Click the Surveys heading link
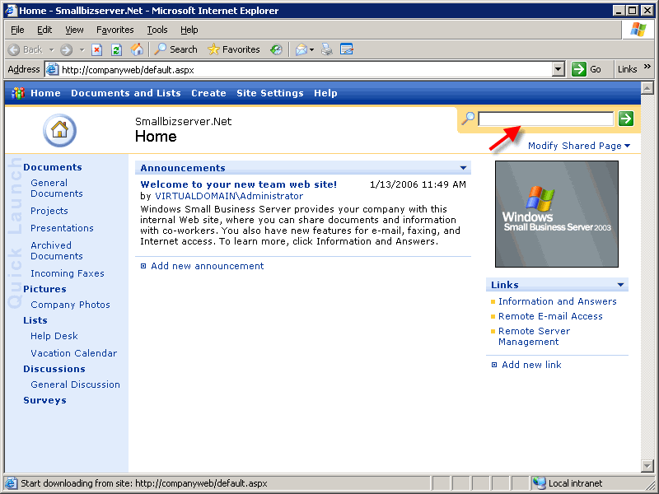Image resolution: width=659 pixels, height=494 pixels. pyautogui.click(x=44, y=400)
